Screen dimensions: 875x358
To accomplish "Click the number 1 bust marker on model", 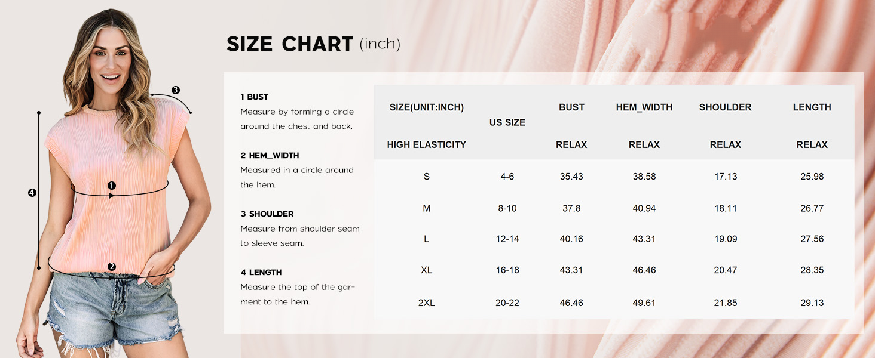I will 112,186.
